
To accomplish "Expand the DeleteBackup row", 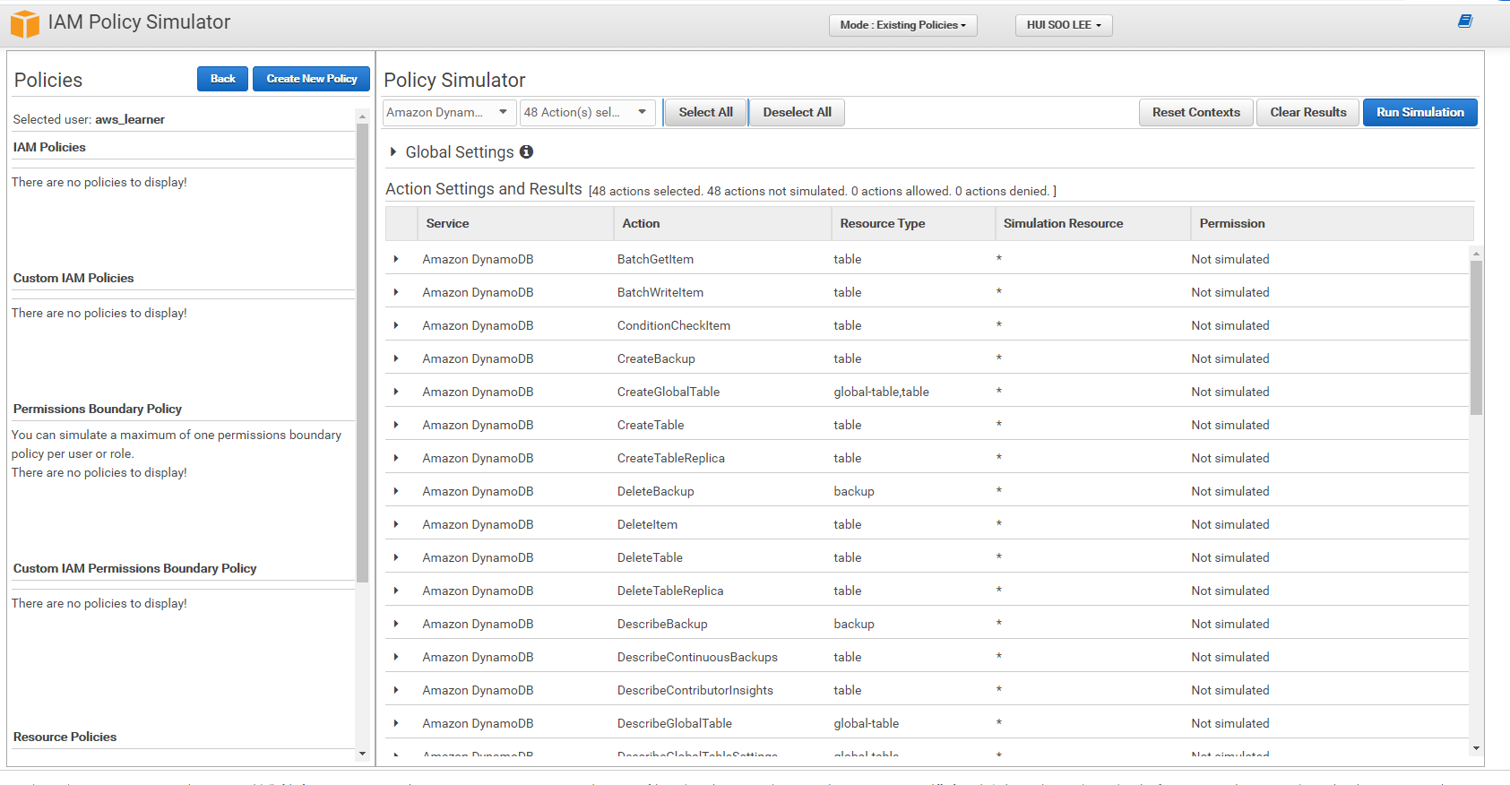I will pyautogui.click(x=396, y=491).
